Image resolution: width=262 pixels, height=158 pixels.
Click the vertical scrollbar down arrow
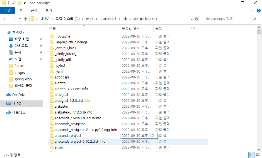[x=259, y=149]
